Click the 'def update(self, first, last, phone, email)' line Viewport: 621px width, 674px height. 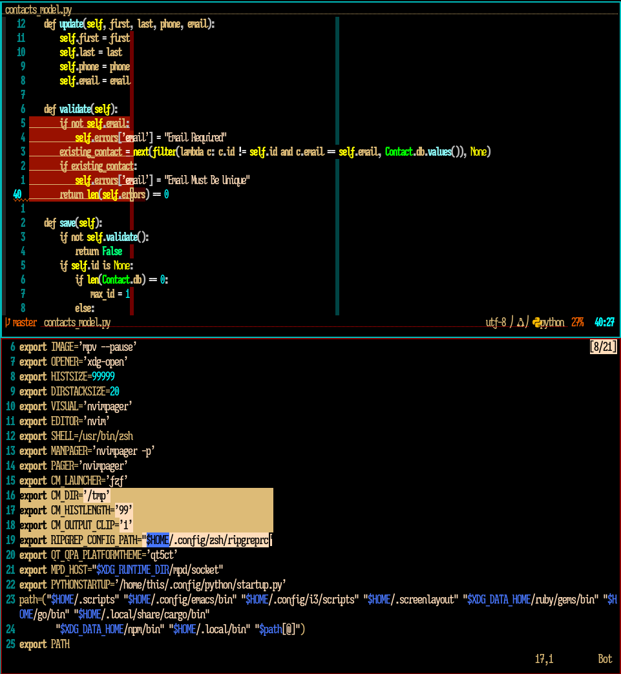pos(129,24)
